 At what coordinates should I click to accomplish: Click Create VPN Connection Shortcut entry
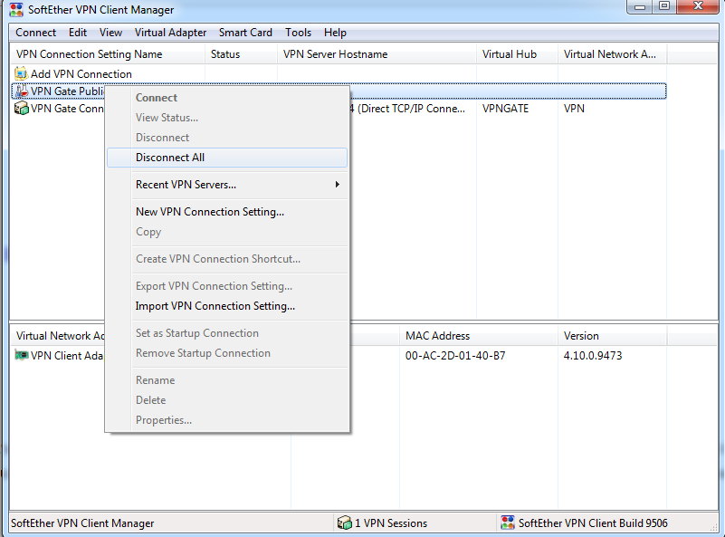pyautogui.click(x=227, y=259)
